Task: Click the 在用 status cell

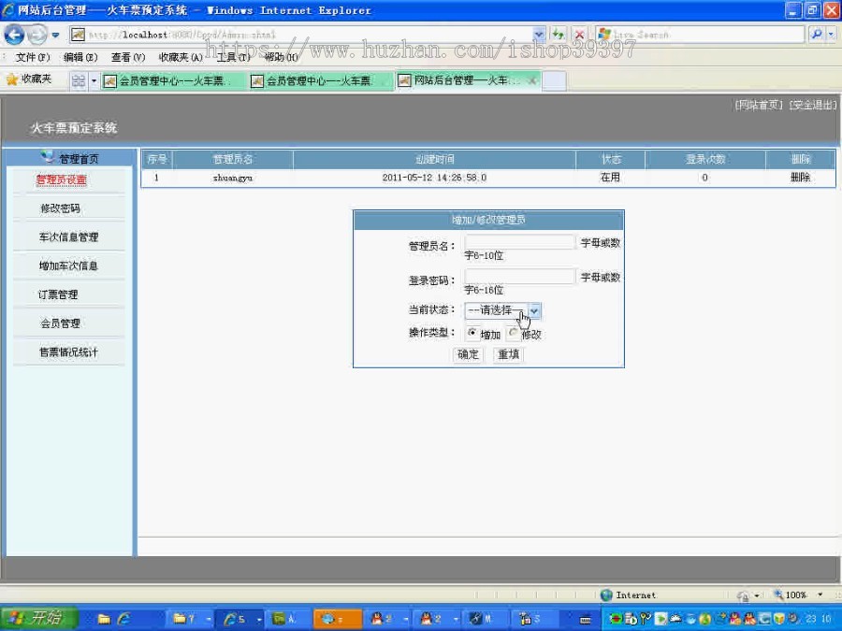Action: (610, 177)
